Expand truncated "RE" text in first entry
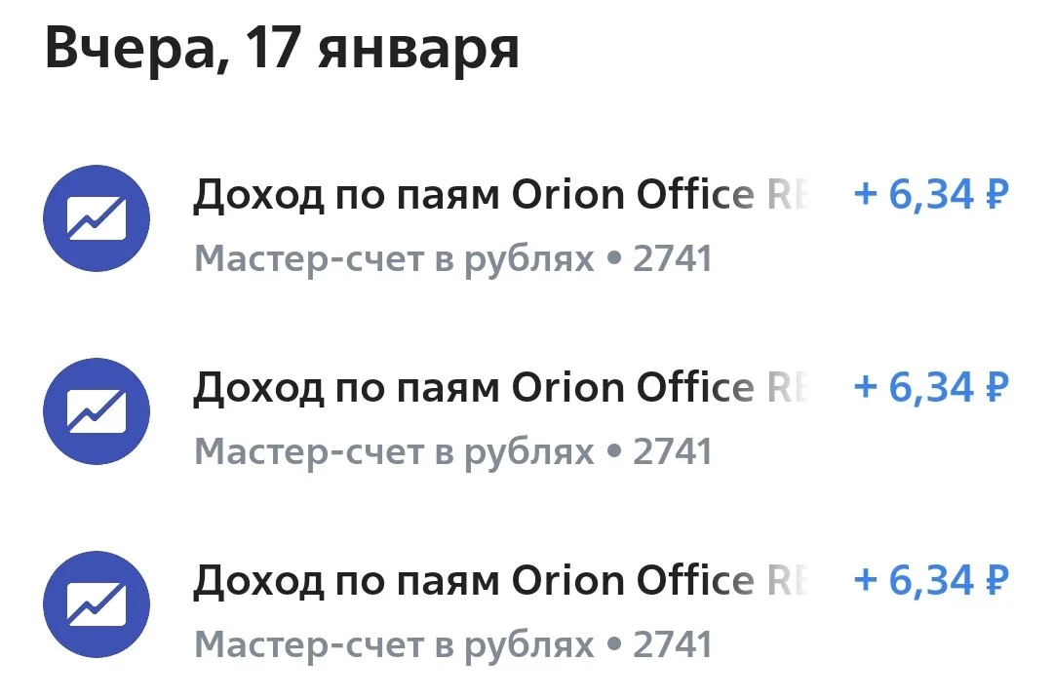The width and height of the screenshot is (1053, 699). click(787, 195)
